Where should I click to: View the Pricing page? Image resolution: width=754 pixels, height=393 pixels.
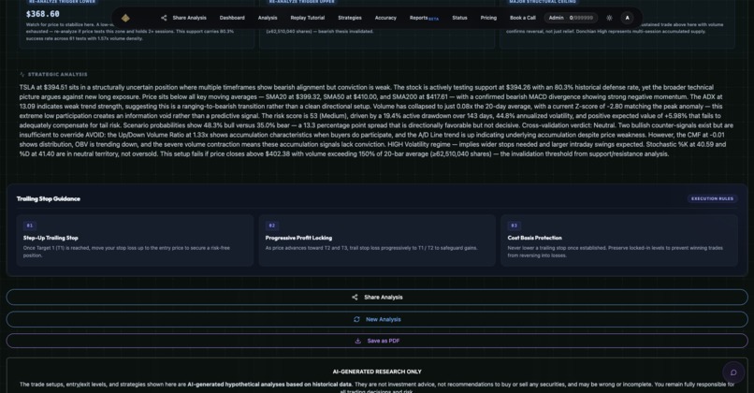point(488,18)
